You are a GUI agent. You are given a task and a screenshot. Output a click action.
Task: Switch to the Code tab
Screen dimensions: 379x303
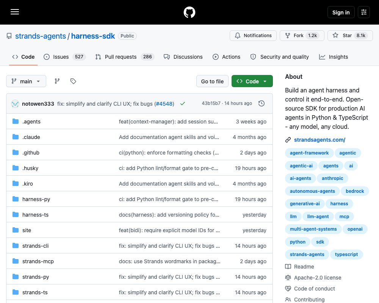pyautogui.click(x=23, y=57)
